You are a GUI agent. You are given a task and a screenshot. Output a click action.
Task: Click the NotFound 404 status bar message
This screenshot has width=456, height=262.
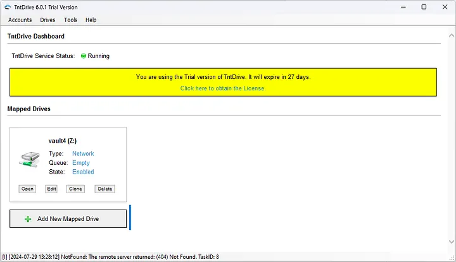(110, 257)
